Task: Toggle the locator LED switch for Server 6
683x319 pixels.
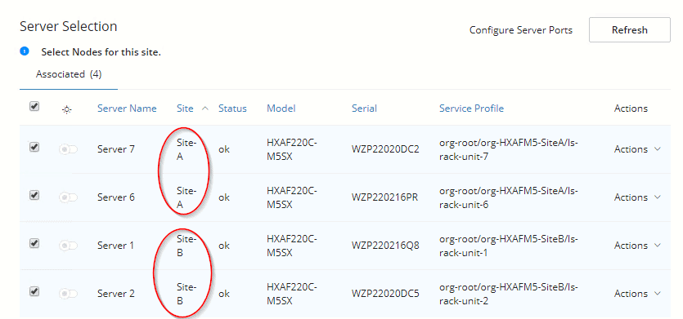Action: point(68,197)
